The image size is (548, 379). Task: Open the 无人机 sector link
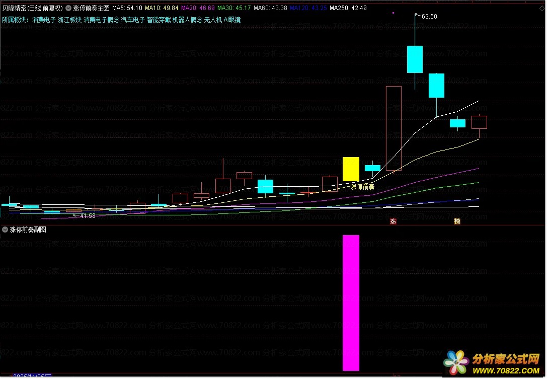tap(213, 20)
